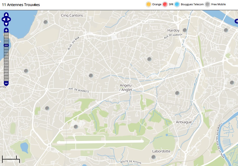Click the antenna marker above Ave. de Biarritz

click(91, 76)
